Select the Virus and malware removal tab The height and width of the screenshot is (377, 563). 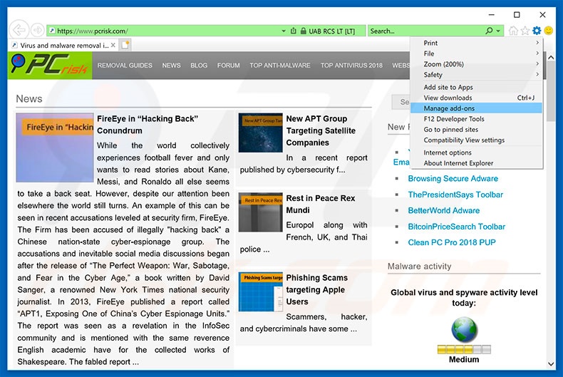[64, 45]
